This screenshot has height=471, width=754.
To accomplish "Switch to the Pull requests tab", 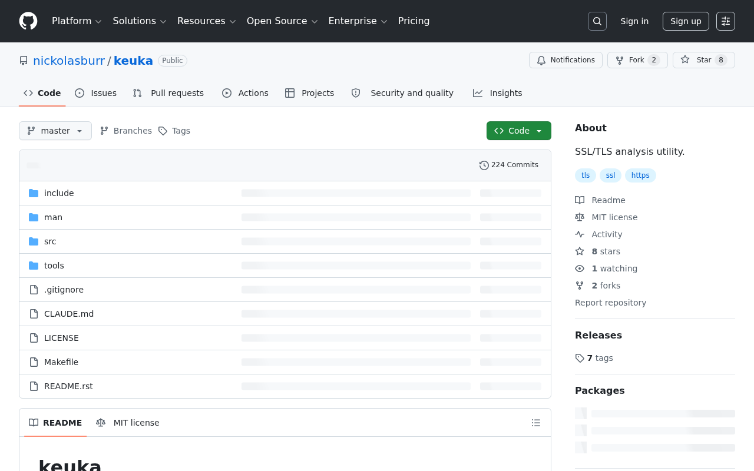I will click(168, 93).
